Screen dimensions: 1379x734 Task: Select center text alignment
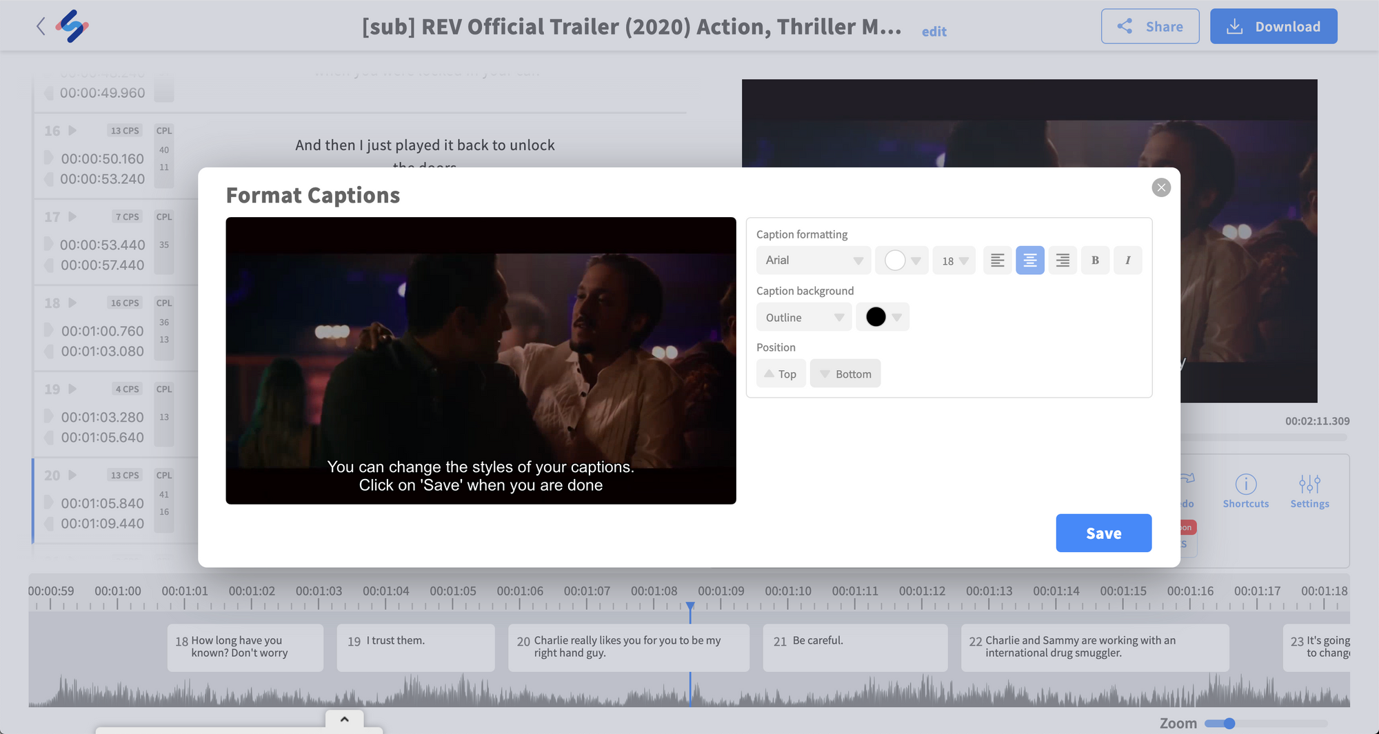[x=1029, y=261]
